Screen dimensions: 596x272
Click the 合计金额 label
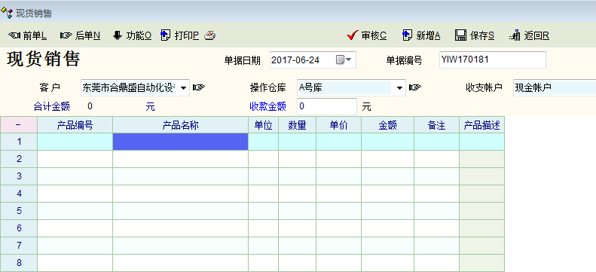click(52, 106)
